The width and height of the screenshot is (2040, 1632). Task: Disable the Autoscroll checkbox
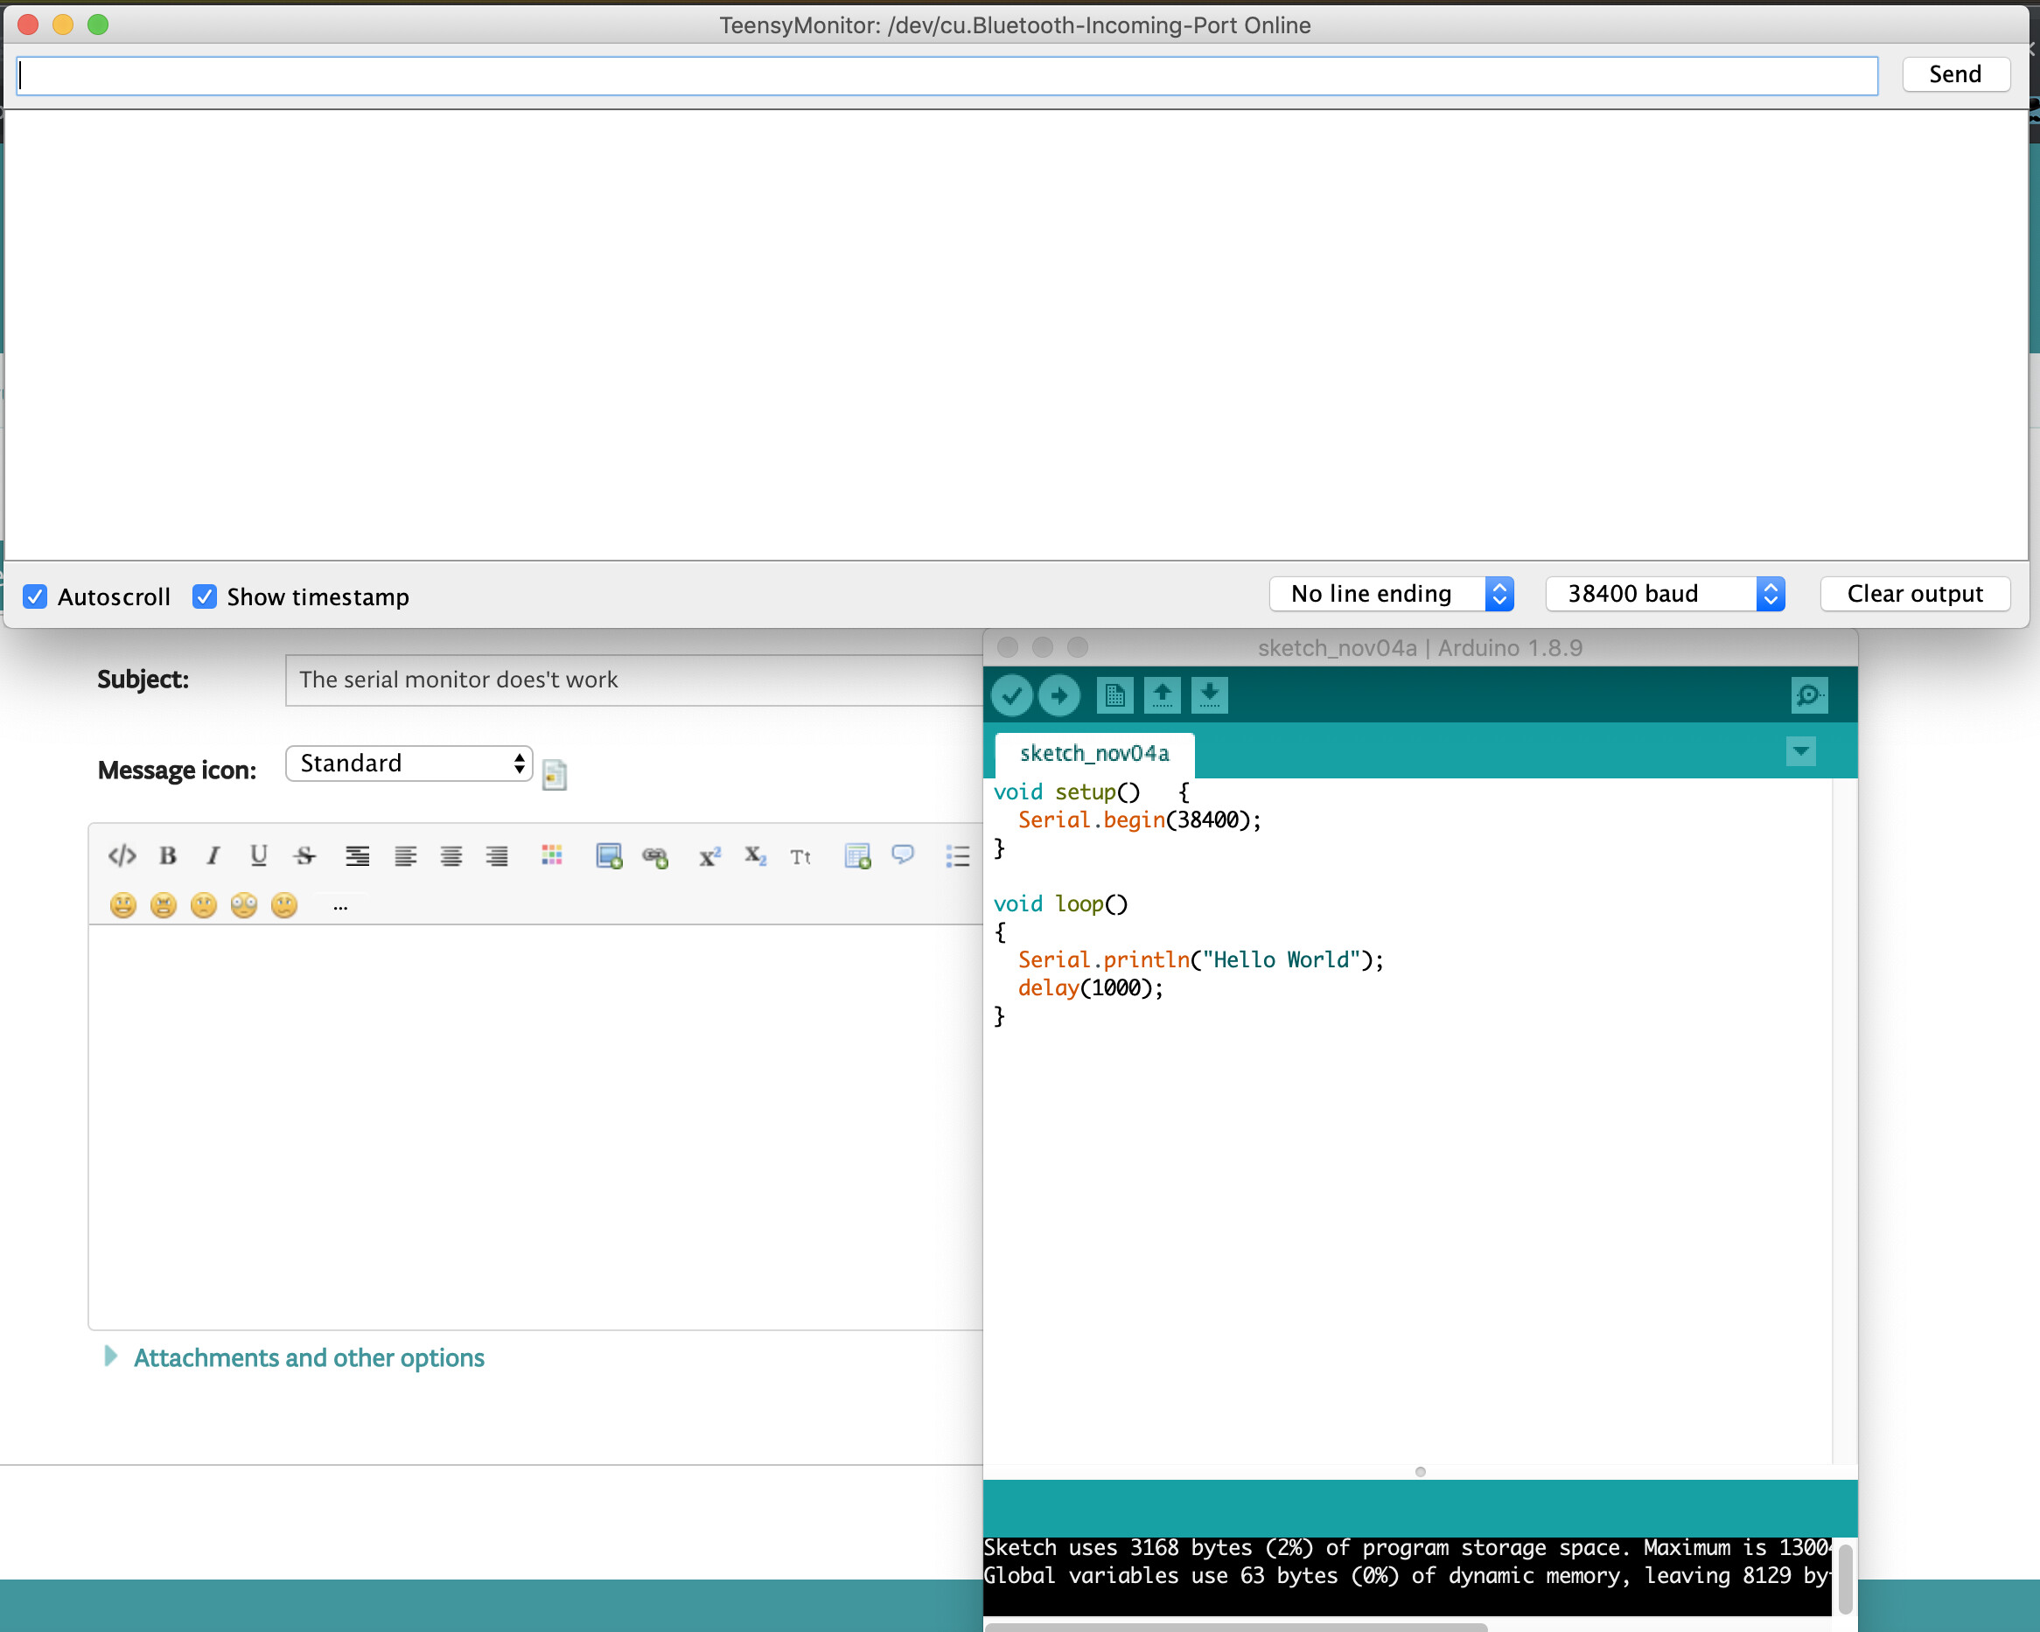coord(35,596)
